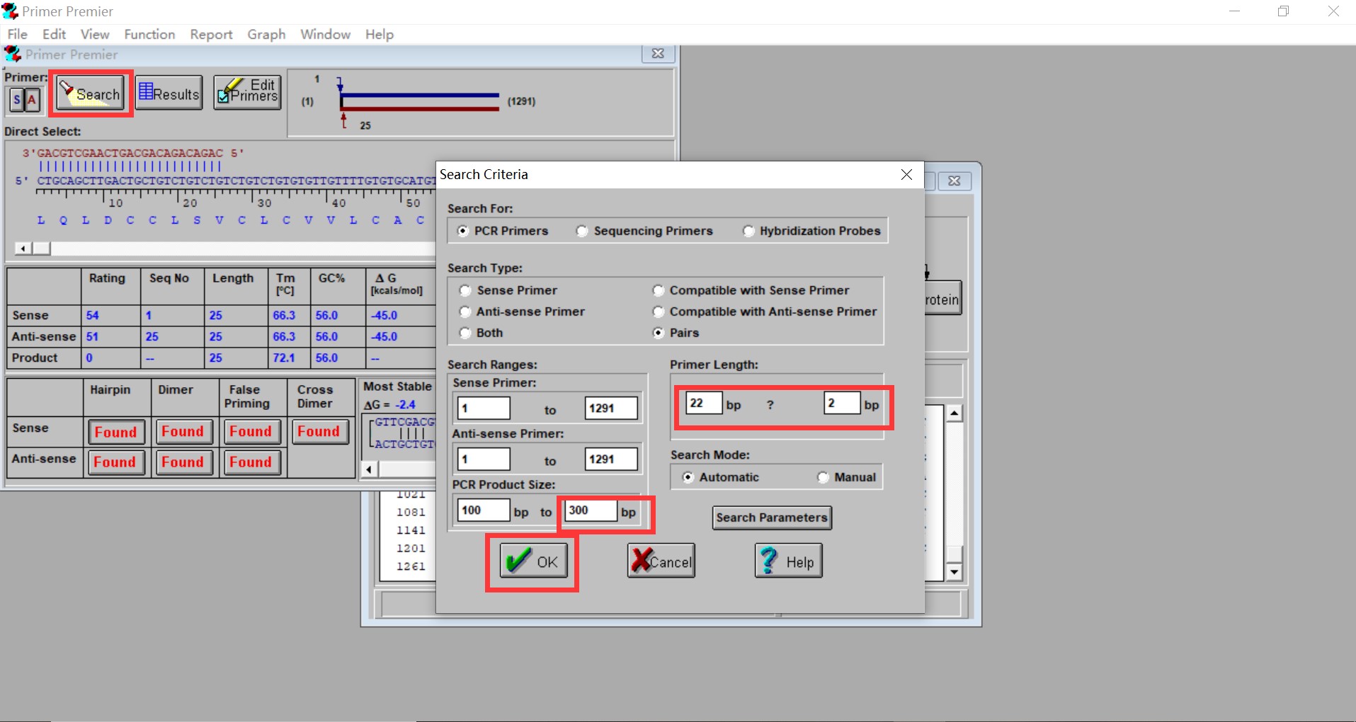Click the sense Hairpin Found button
This screenshot has width=1356, height=722.
click(115, 432)
